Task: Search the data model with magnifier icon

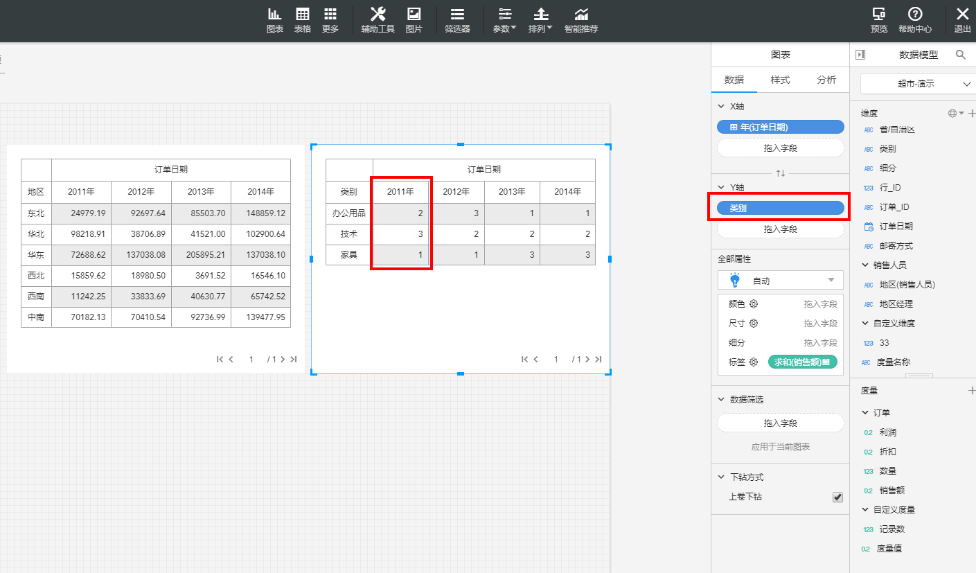Action: pyautogui.click(x=961, y=55)
